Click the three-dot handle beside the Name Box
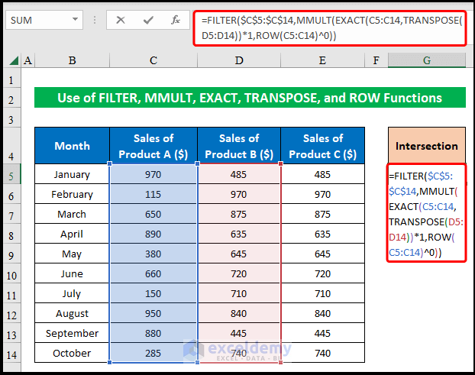 95,20
